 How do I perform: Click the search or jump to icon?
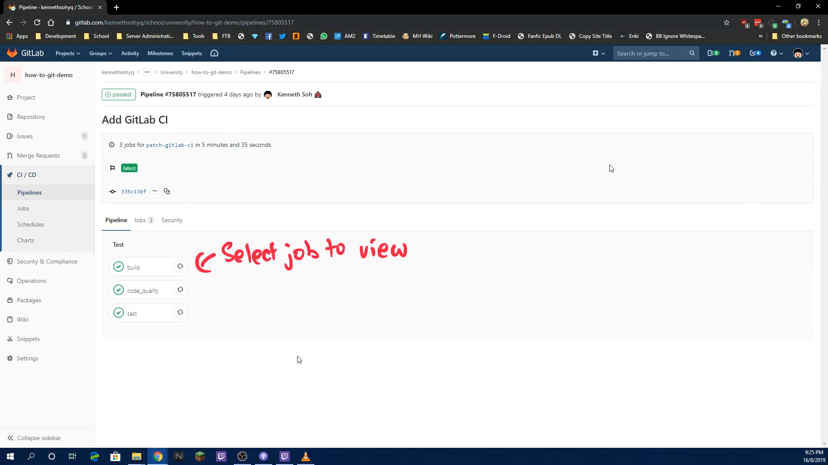click(693, 53)
